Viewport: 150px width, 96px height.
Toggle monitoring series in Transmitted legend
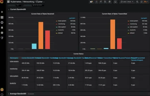(x=133, y=24)
